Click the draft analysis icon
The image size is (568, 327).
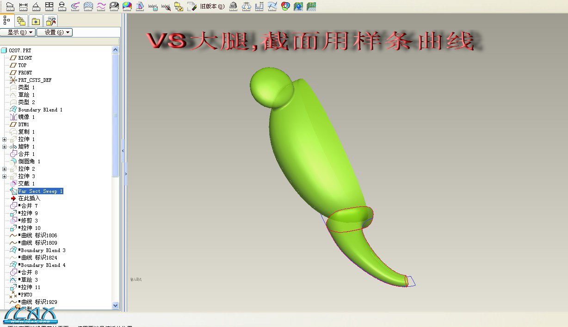click(x=140, y=6)
